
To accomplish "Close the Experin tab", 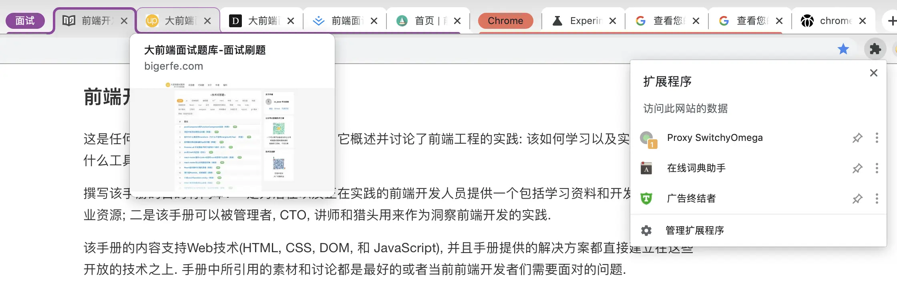I will tap(613, 21).
